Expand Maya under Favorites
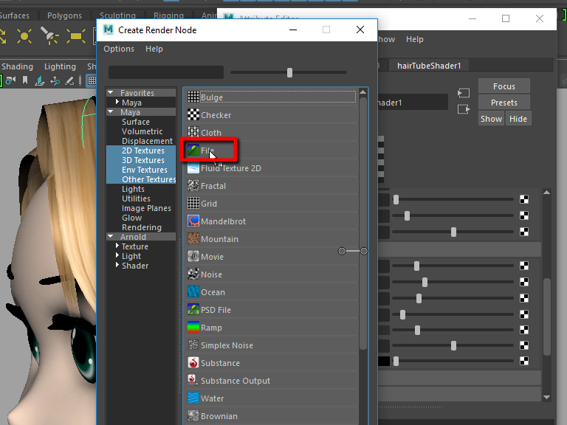The width and height of the screenshot is (567, 425). tap(117, 102)
